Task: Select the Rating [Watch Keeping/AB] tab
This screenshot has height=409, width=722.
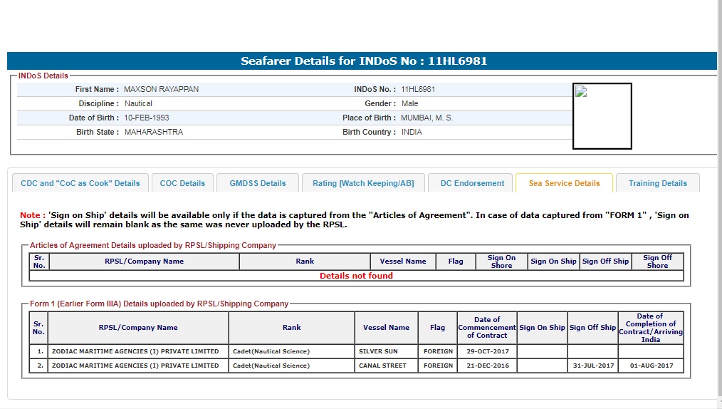Action: 363,183
